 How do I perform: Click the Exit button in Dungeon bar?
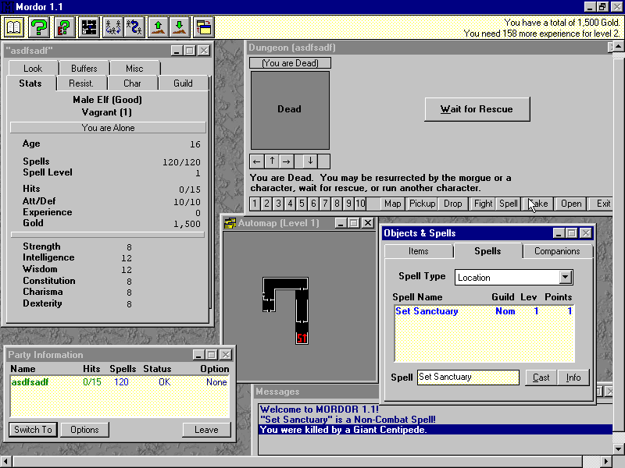[x=602, y=204]
